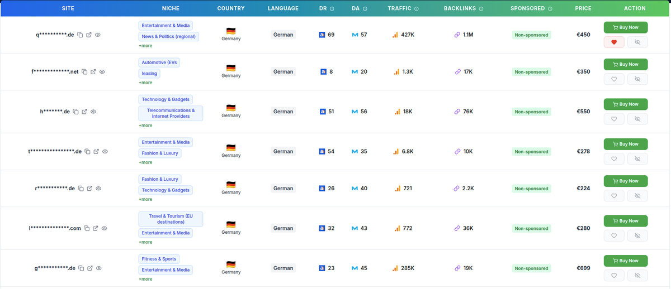The image size is (671, 289).
Task: Show +more niches for Fitness & Sports row
Action: [145, 279]
